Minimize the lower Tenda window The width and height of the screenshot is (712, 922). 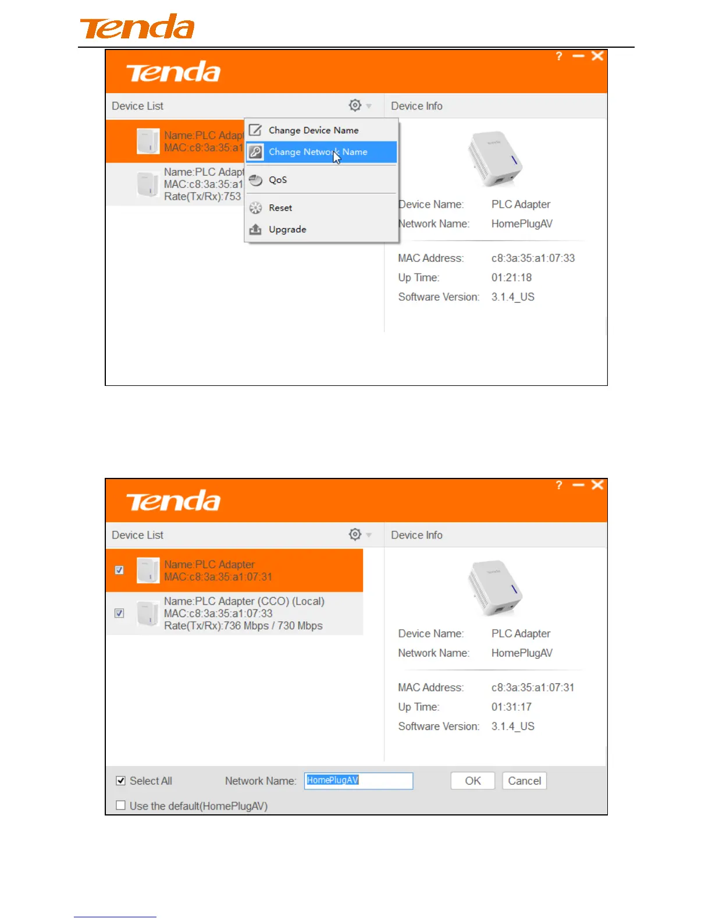pos(578,485)
